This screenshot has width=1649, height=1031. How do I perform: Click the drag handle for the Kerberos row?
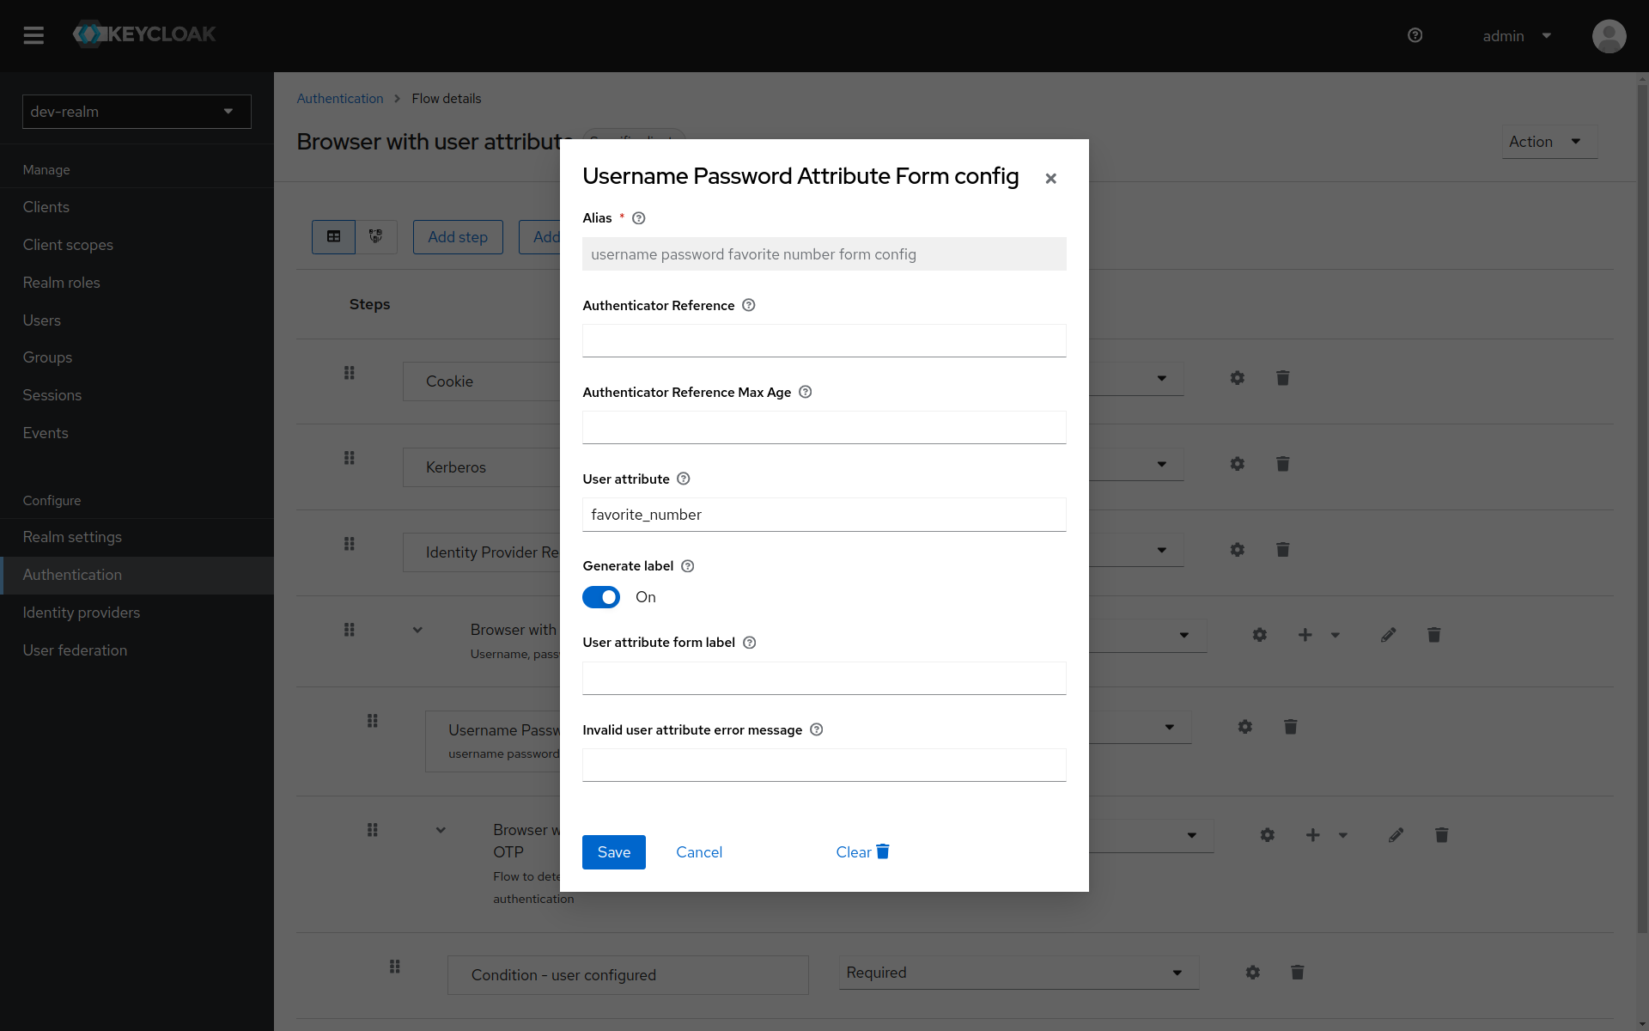pyautogui.click(x=349, y=458)
